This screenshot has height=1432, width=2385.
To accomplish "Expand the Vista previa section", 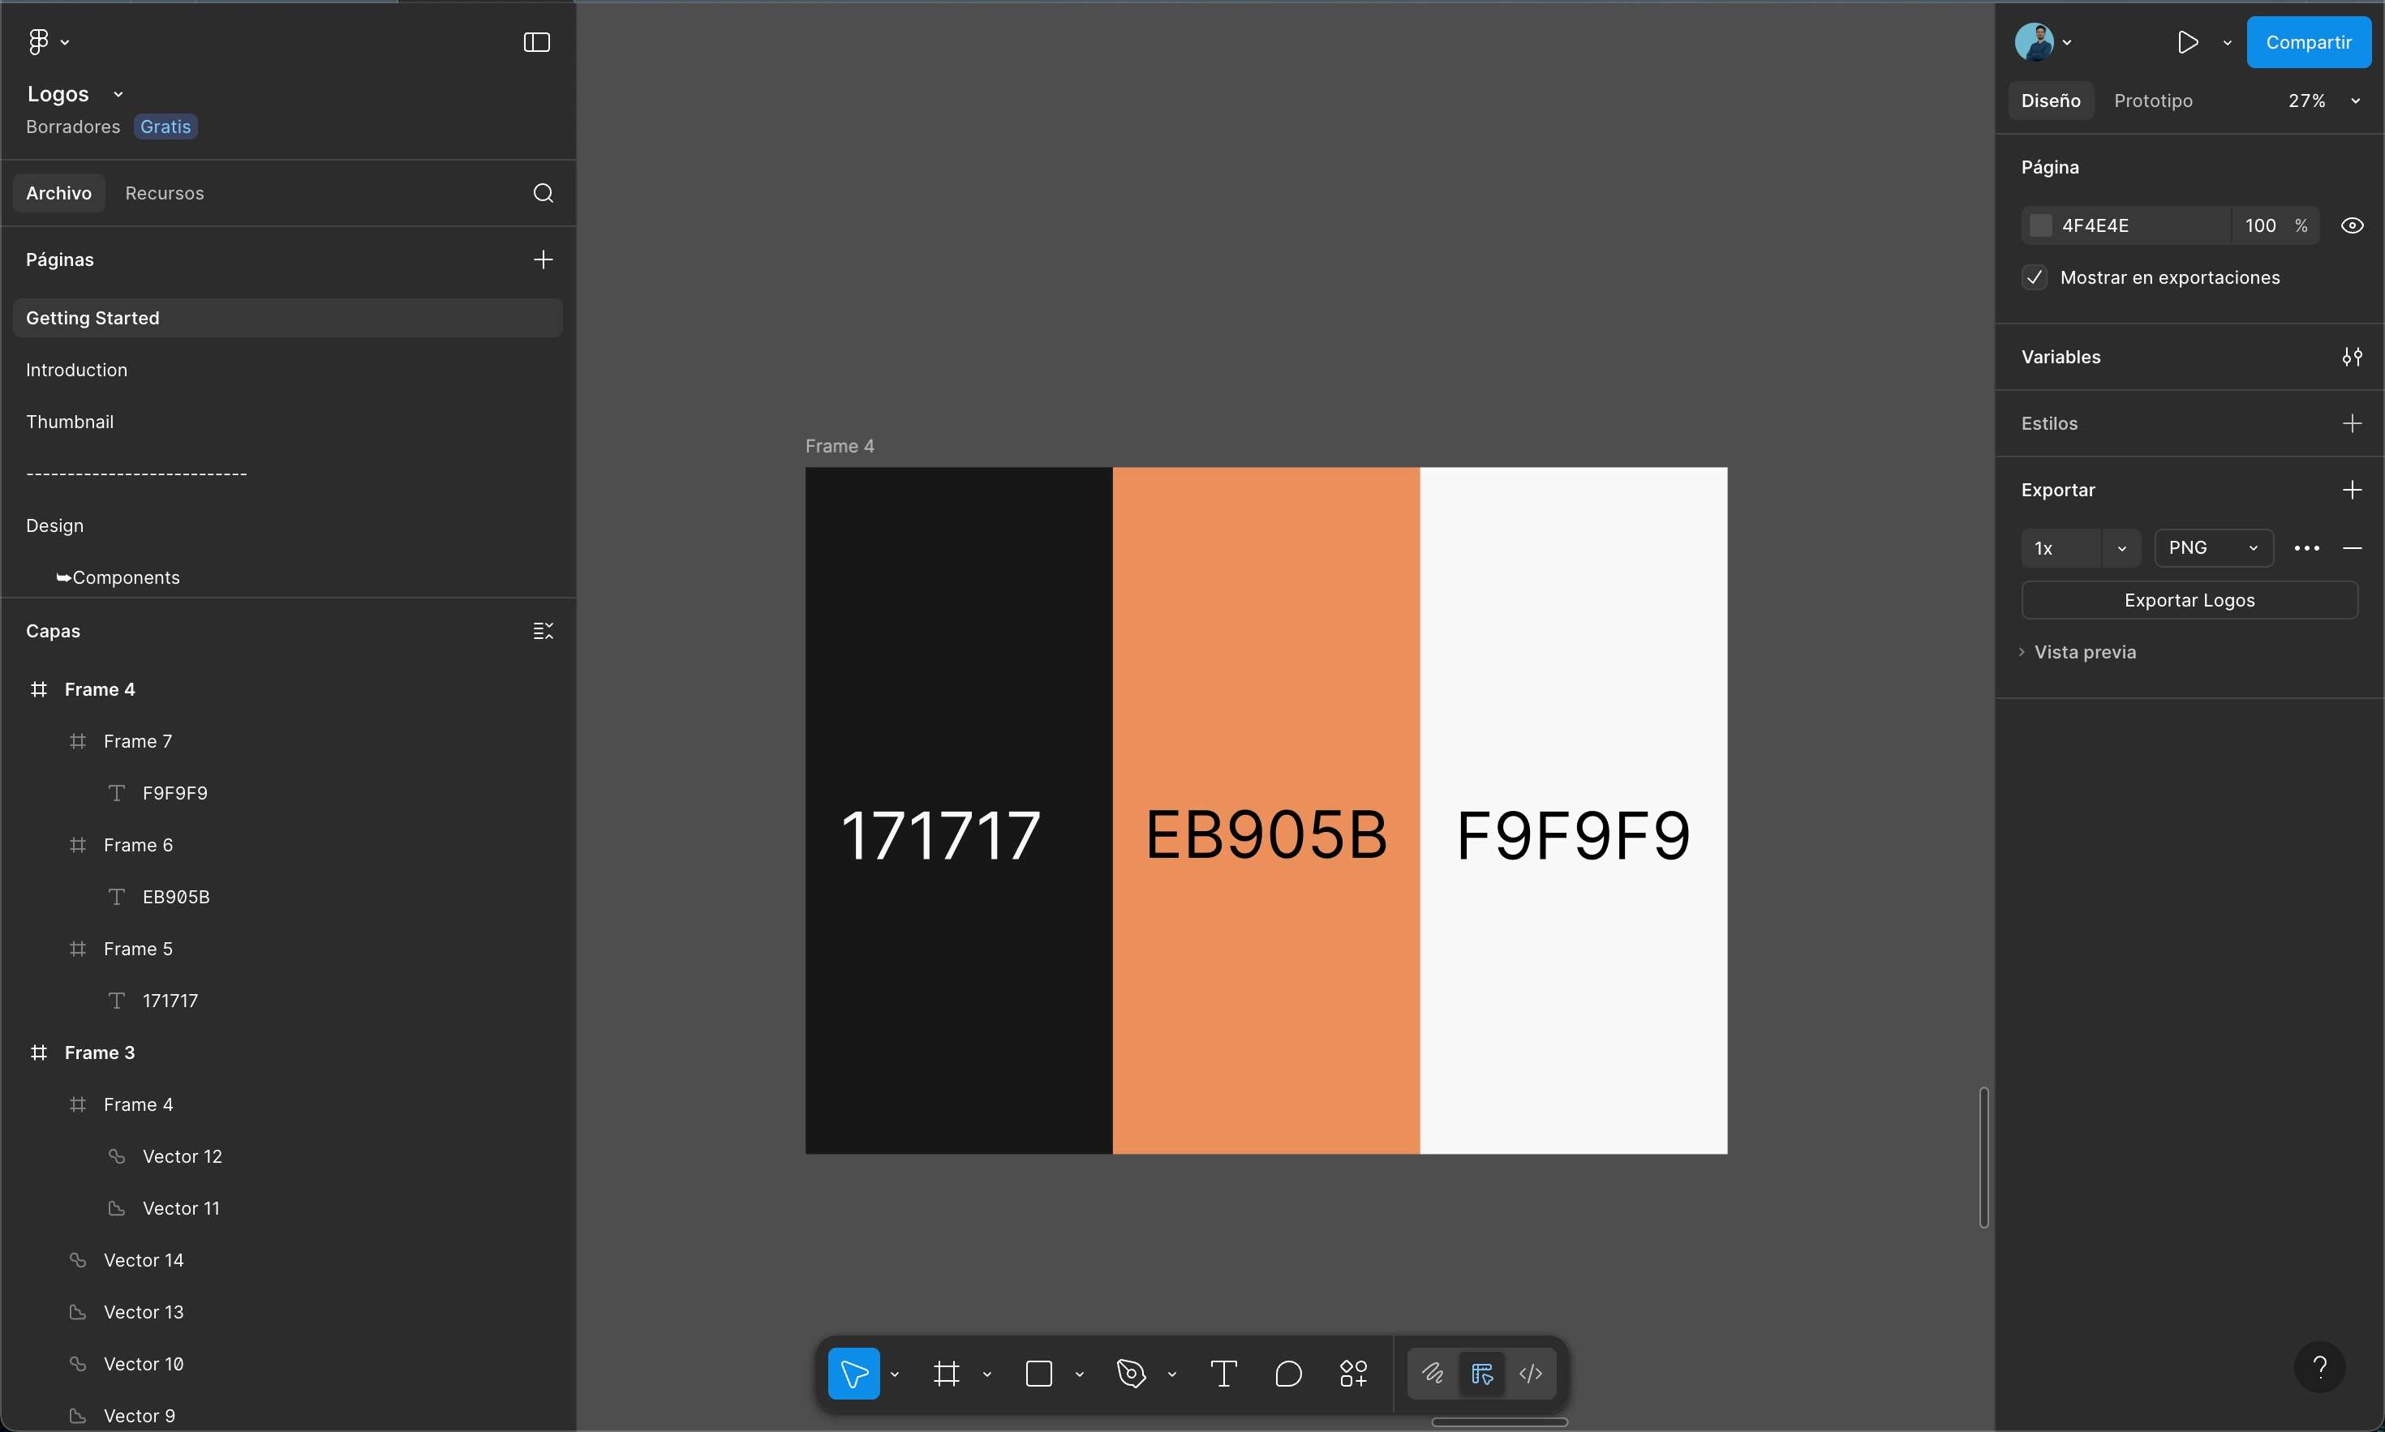I will [x=2083, y=652].
